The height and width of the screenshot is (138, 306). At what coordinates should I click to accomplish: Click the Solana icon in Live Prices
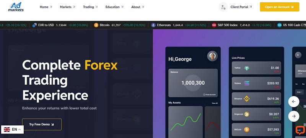[247, 83]
